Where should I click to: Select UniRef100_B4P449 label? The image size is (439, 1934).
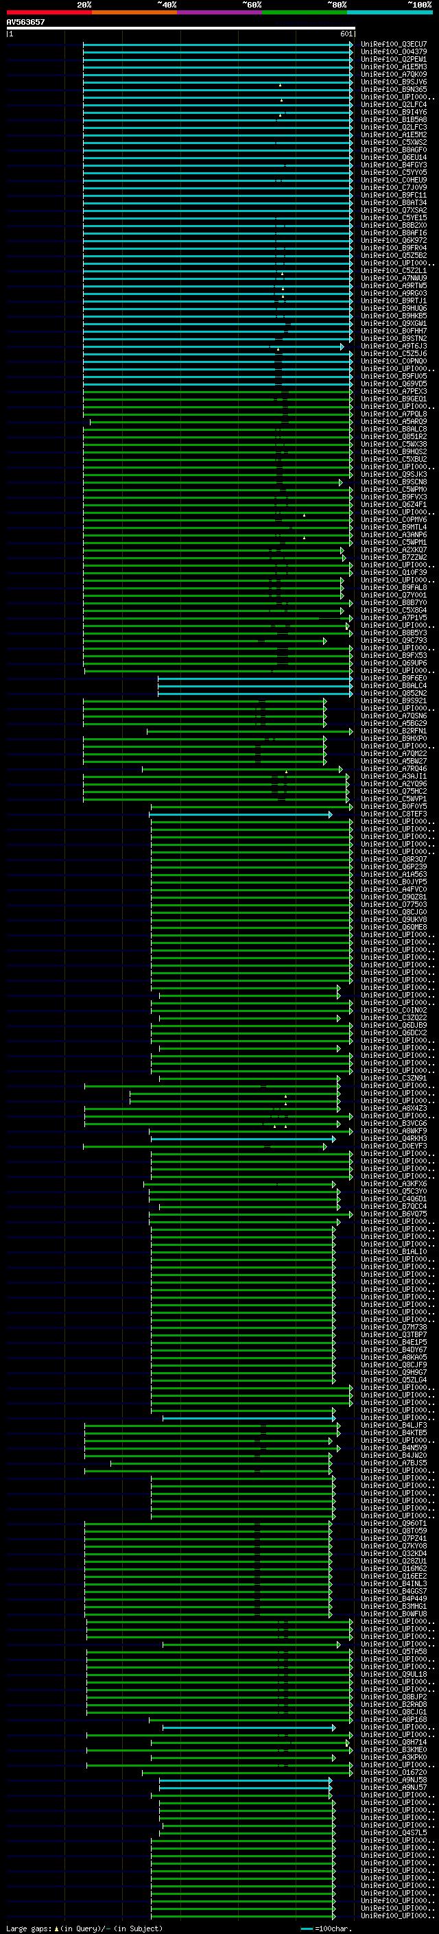tap(393, 1599)
